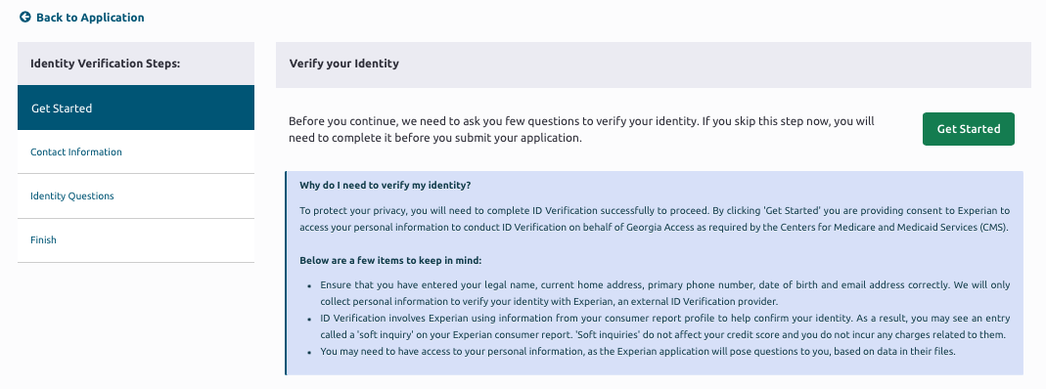The image size is (1046, 389).
Task: Click the Identity Verification Steps heading
Action: click(106, 64)
